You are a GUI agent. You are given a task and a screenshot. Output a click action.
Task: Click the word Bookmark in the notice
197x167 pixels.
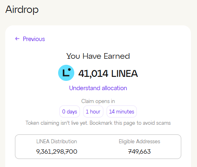[x=101, y=123]
